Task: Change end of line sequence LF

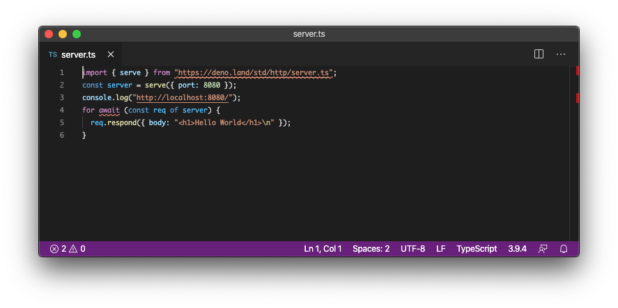Action: click(440, 249)
